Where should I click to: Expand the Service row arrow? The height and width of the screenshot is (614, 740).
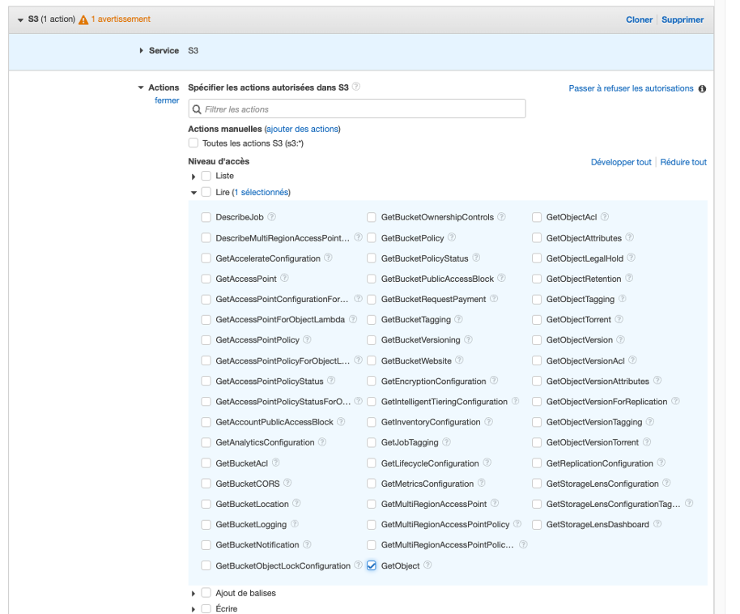pyautogui.click(x=141, y=50)
